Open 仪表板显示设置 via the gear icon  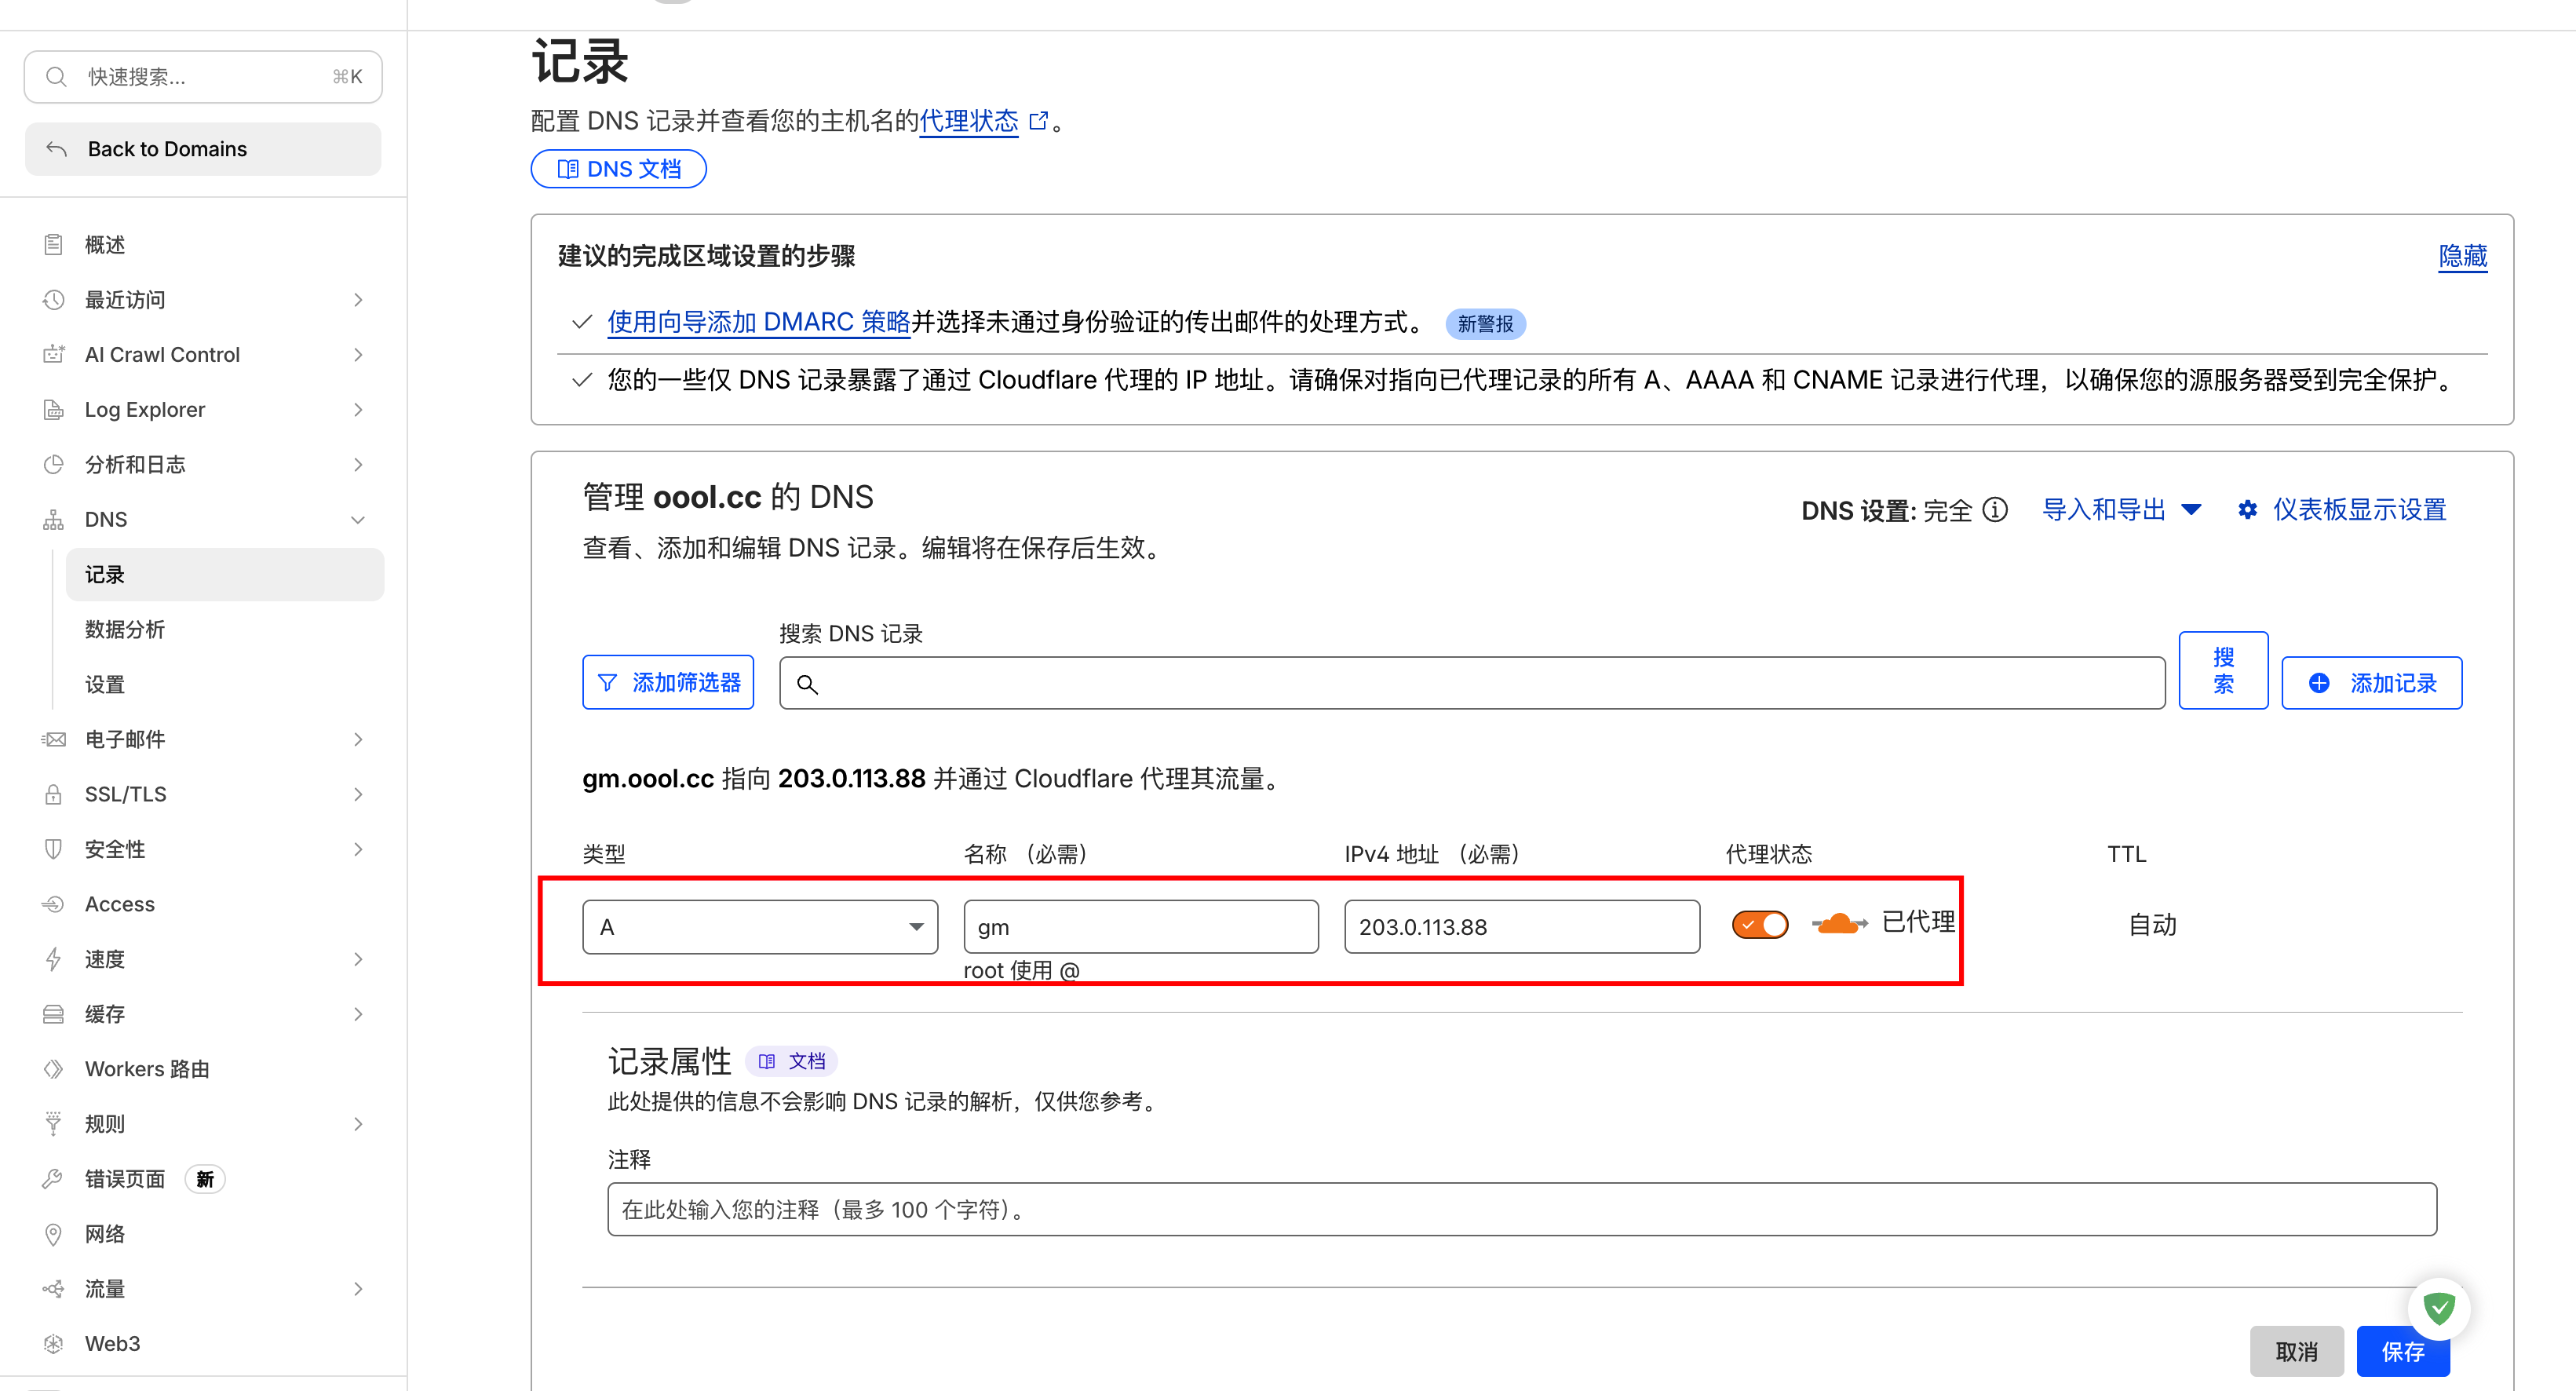(2247, 509)
